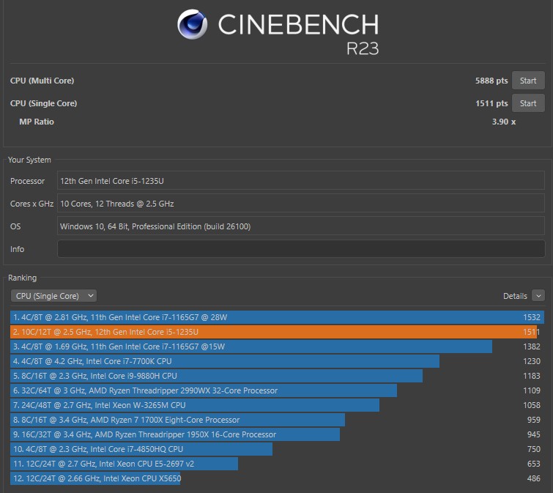Click the Details label in Ranking
The image size is (553, 493).
click(x=514, y=296)
